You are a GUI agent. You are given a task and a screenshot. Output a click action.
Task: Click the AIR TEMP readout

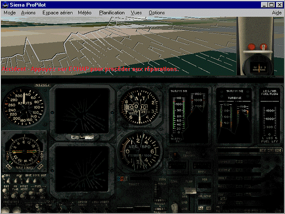point(204,202)
